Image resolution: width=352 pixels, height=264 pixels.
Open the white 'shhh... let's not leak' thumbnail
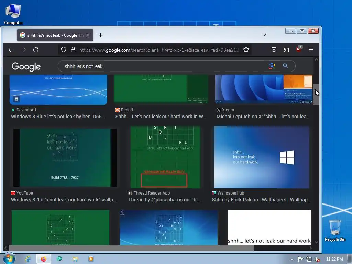[269, 228]
